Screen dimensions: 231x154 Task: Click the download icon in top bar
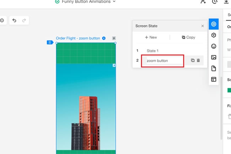226,2
